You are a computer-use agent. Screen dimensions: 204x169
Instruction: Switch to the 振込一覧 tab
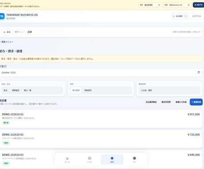pos(27,90)
